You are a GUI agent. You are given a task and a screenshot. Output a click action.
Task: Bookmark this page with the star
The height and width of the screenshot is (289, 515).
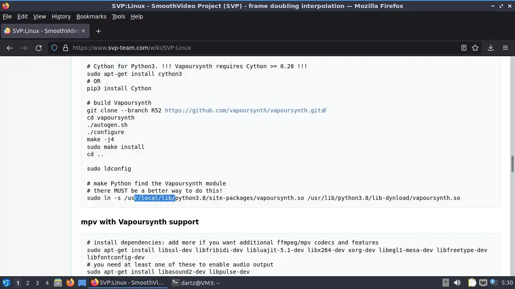coord(475,48)
